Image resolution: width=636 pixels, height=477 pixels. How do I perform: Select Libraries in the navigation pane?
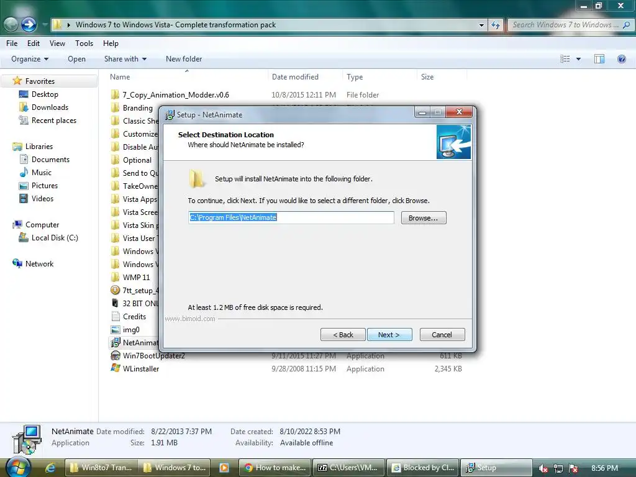click(x=39, y=146)
